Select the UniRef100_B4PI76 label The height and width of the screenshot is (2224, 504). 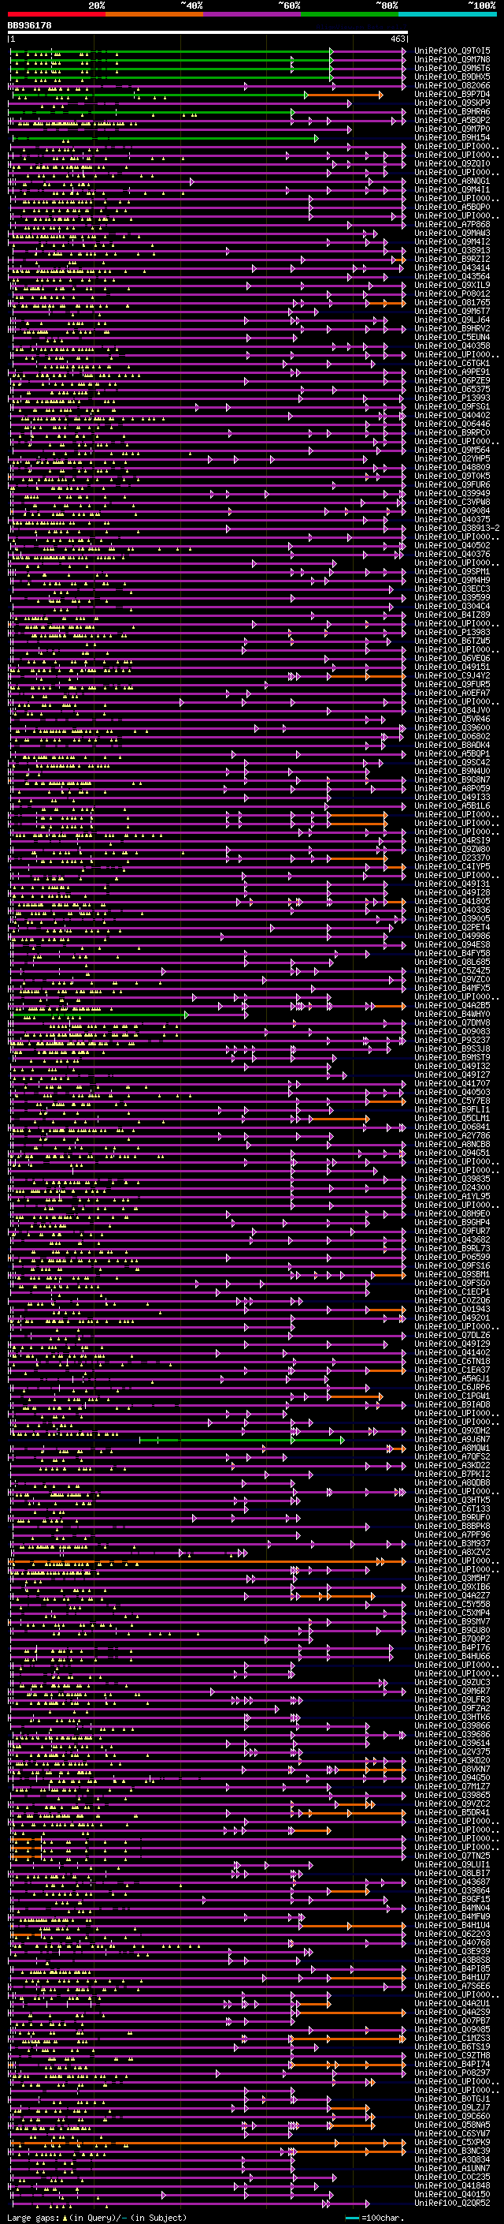452,1648
